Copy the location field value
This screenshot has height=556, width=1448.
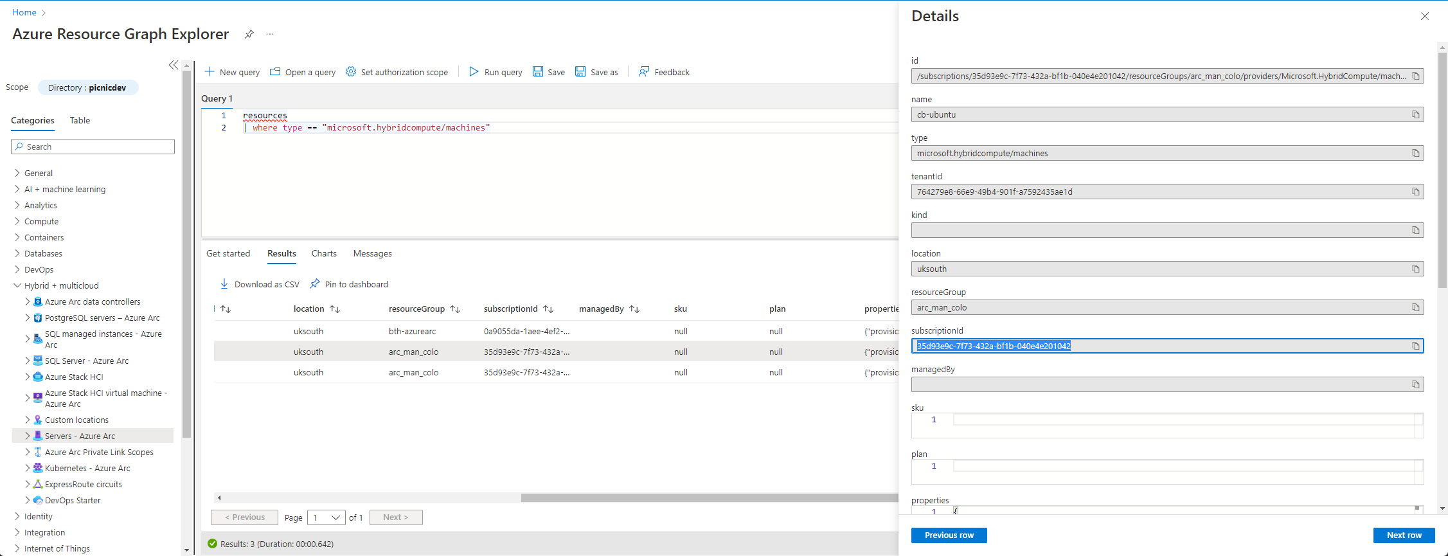tap(1416, 269)
